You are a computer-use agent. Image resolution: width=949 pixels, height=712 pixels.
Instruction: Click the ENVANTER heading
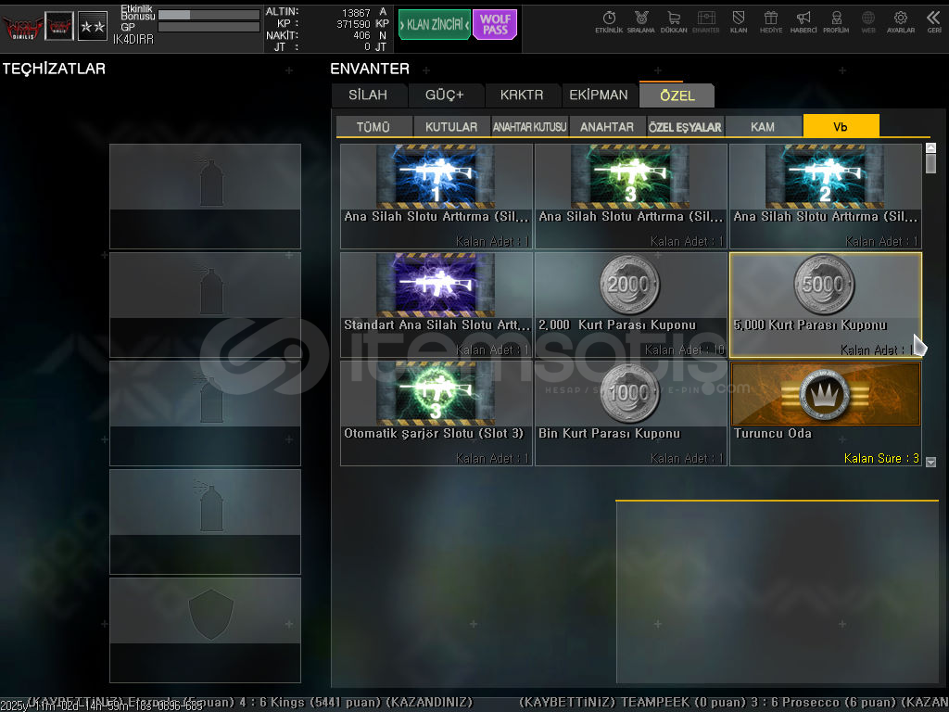(x=370, y=69)
